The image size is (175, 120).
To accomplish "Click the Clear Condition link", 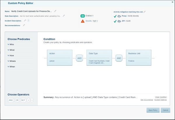I will coord(161,97).
